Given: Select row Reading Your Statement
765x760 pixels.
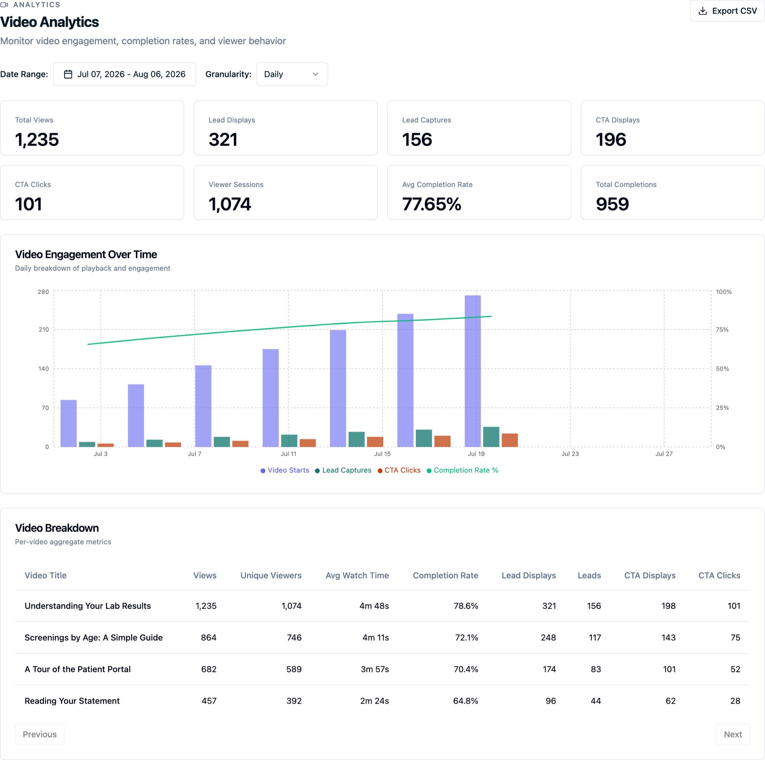Looking at the screenshot, I should (382, 701).
